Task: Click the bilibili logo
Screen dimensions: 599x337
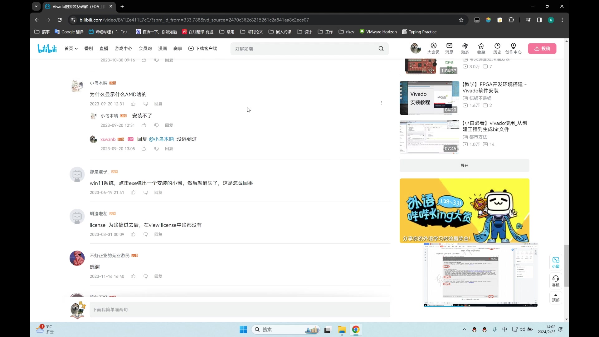Action: [47, 48]
